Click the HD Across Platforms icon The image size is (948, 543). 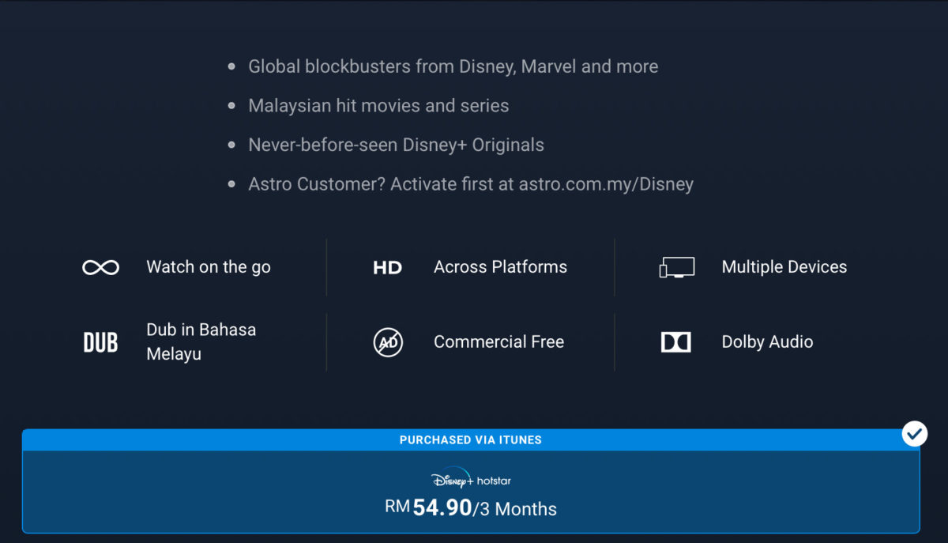click(x=387, y=268)
